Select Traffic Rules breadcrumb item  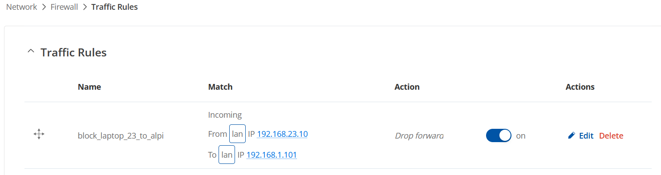(x=114, y=7)
